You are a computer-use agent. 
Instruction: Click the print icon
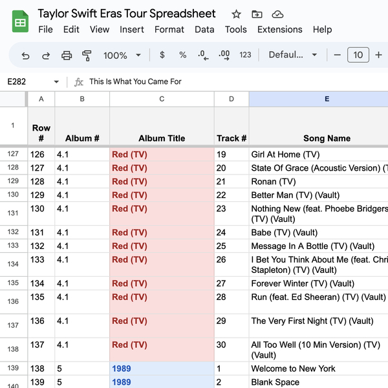[67, 56]
